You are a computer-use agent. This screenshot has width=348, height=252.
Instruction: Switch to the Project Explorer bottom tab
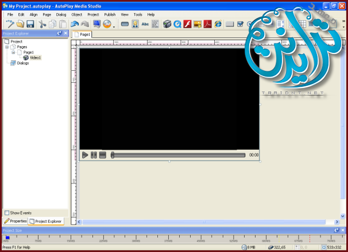[x=46, y=222]
